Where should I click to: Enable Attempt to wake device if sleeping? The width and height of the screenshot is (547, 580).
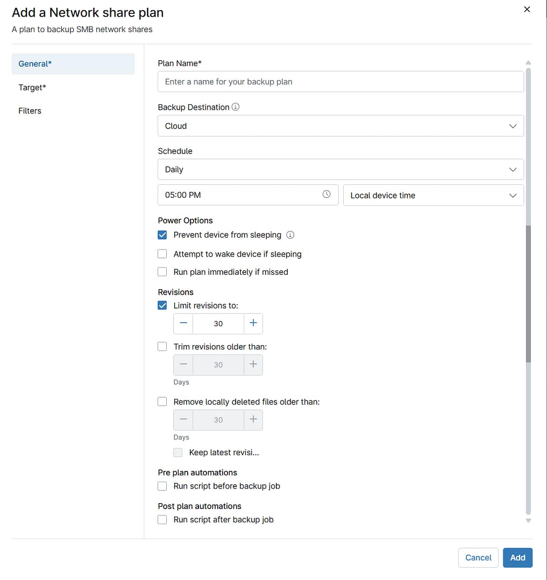pos(162,254)
